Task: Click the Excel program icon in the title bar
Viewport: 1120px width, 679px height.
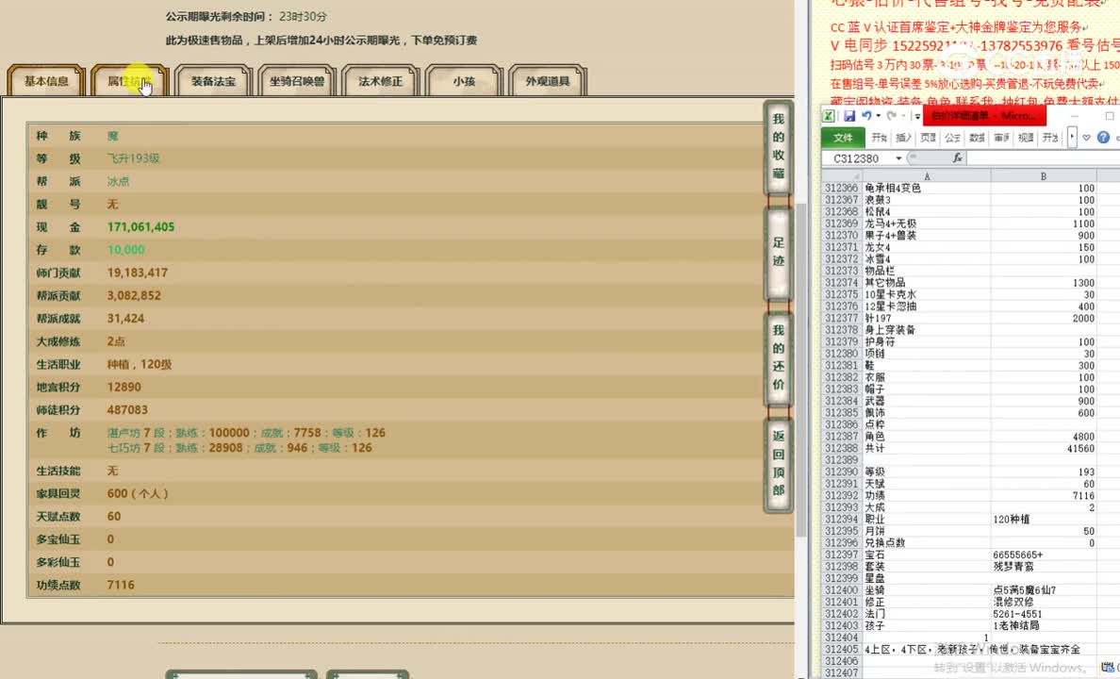Action: click(831, 115)
